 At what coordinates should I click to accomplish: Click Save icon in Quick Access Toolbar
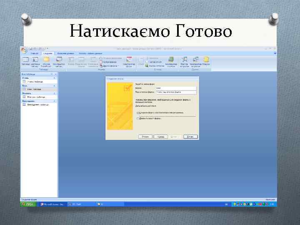coord(31,49)
